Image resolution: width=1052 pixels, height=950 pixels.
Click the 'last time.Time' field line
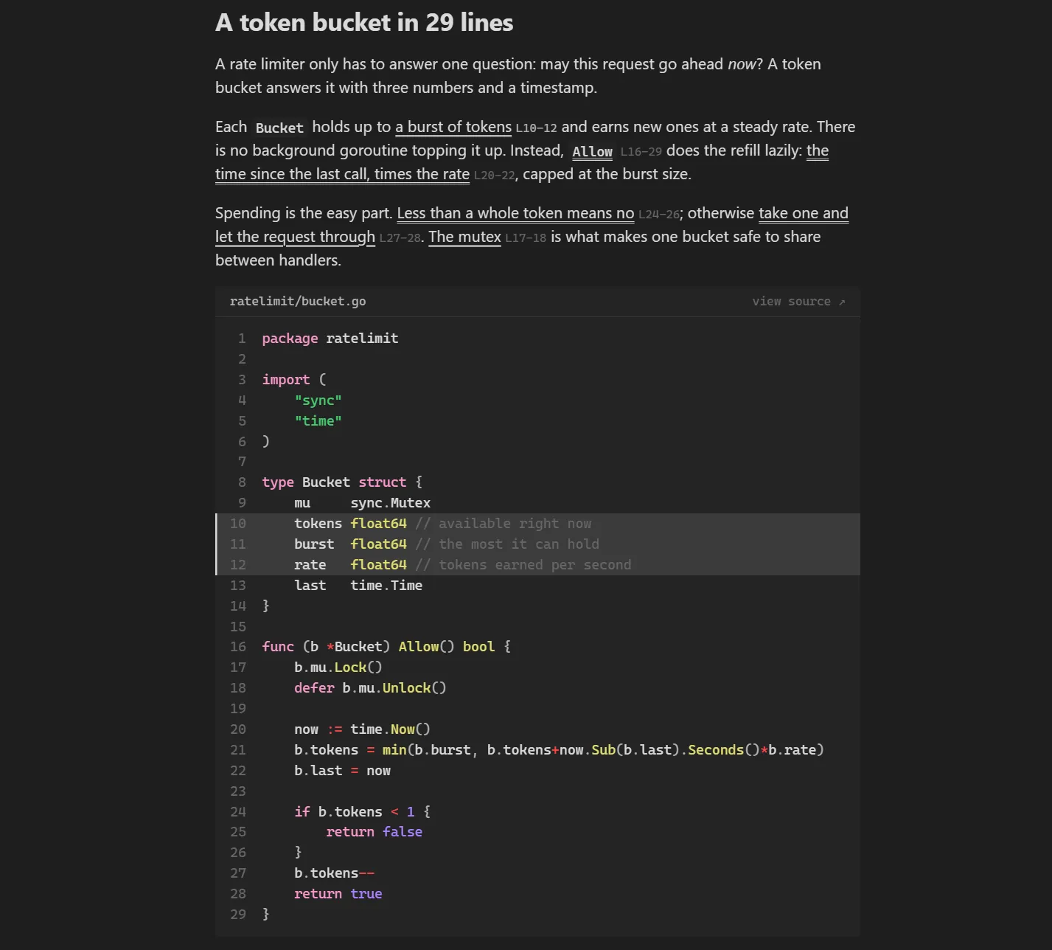coord(358,586)
